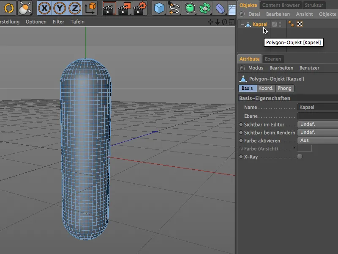Open Object Manager Datei menu

(254, 14)
